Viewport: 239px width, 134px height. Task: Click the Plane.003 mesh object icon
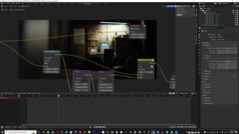click(207, 15)
